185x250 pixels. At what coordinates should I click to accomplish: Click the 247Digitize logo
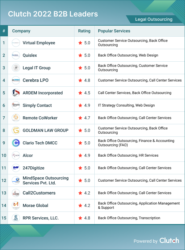tap(16, 168)
